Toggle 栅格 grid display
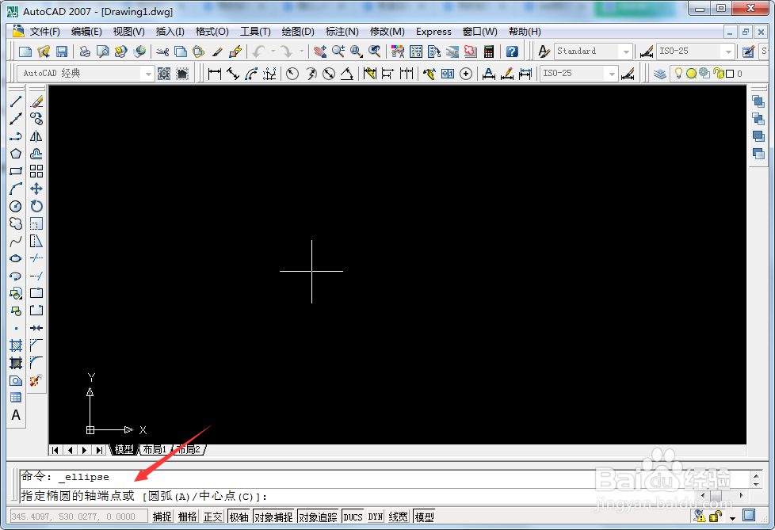Viewport: 775px width, 530px height. [x=188, y=517]
